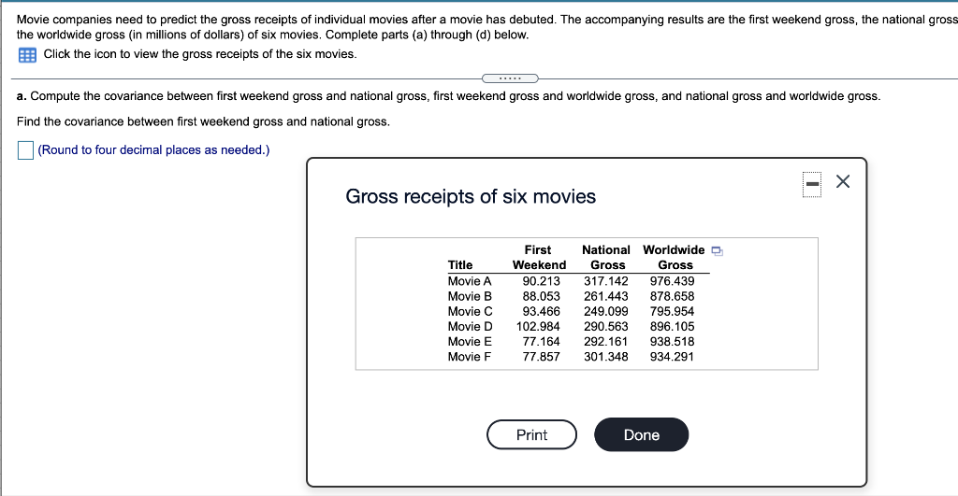This screenshot has height=496, width=958.
Task: Click the First Weekend column header
Action: (539, 258)
